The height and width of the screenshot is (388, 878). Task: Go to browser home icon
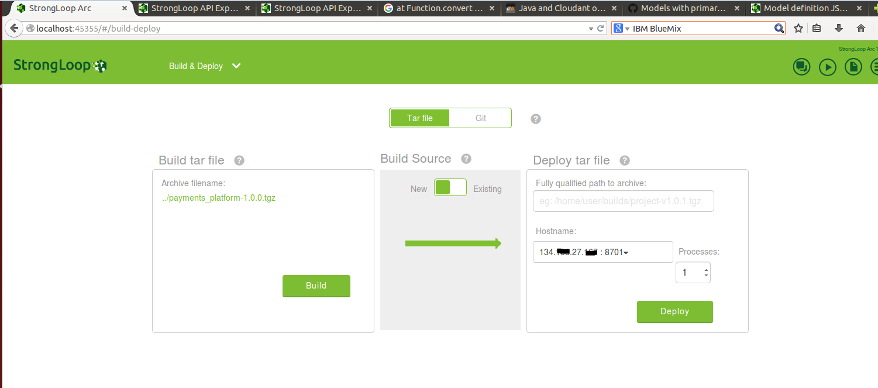point(860,28)
